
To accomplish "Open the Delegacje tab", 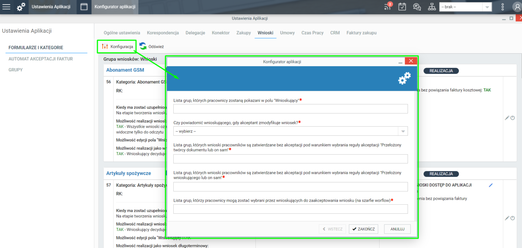I will click(195, 33).
